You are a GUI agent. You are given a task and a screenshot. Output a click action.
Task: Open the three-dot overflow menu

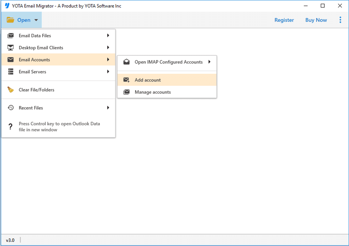tap(340, 20)
